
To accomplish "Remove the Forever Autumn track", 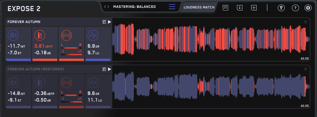I will 306,22.
